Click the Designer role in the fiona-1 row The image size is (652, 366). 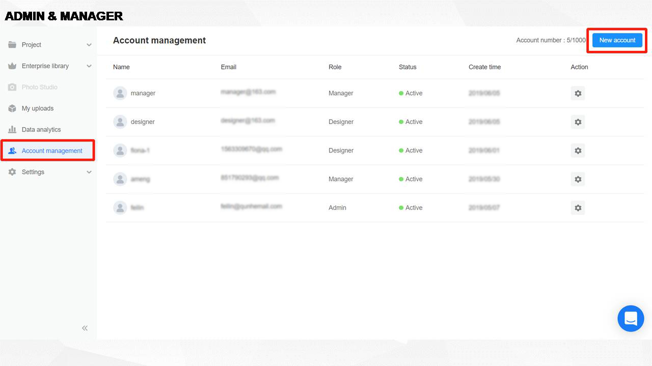(341, 150)
